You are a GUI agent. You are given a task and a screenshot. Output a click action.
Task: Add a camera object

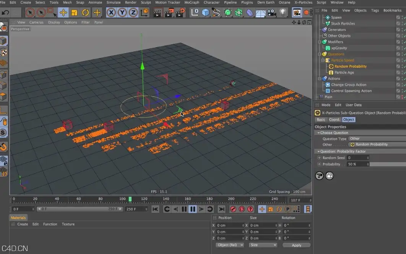(x=271, y=13)
